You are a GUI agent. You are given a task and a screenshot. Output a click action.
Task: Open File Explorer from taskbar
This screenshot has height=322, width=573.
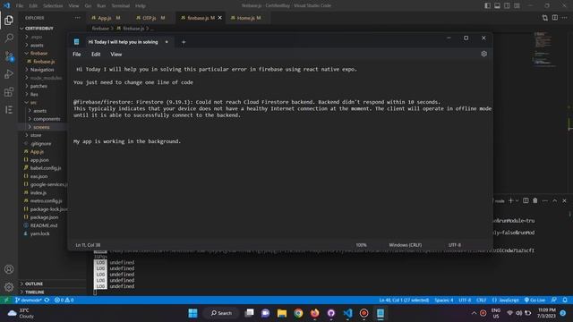coord(282,313)
